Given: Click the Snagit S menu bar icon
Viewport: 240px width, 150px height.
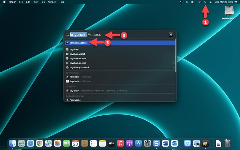Looking at the screenshot, I should coord(181,2).
